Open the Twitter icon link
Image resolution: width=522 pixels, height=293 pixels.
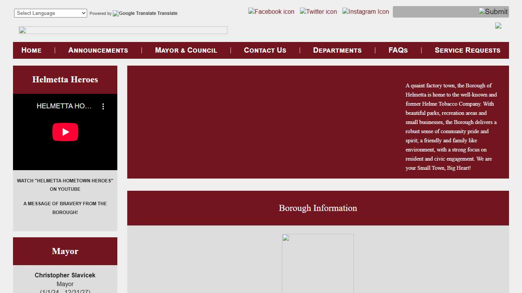tap(318, 12)
